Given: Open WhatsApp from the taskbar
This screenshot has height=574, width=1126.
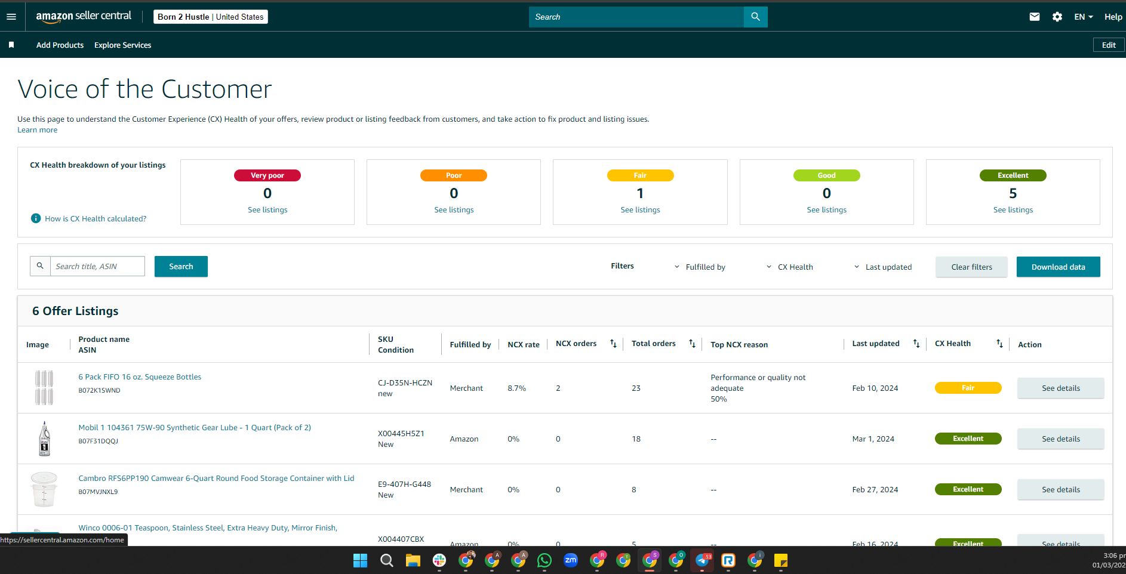Looking at the screenshot, I should pos(544,560).
